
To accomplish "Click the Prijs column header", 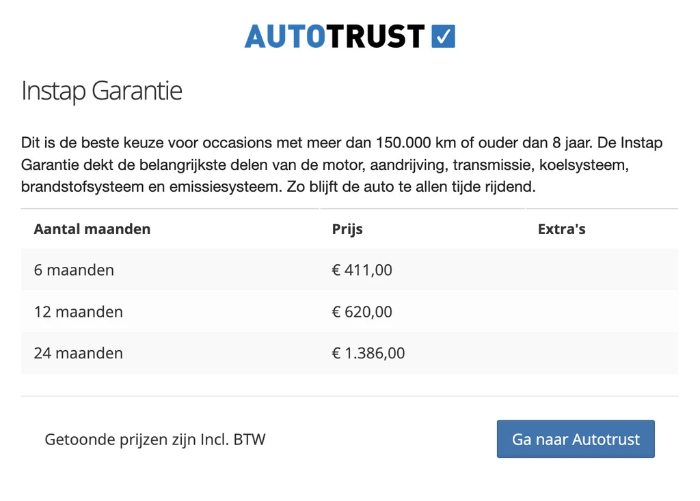I will [347, 229].
